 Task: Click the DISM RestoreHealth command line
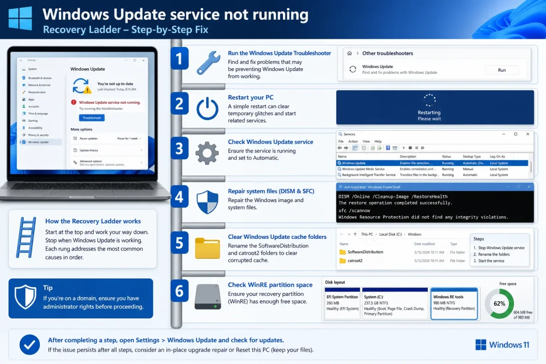[393, 196]
